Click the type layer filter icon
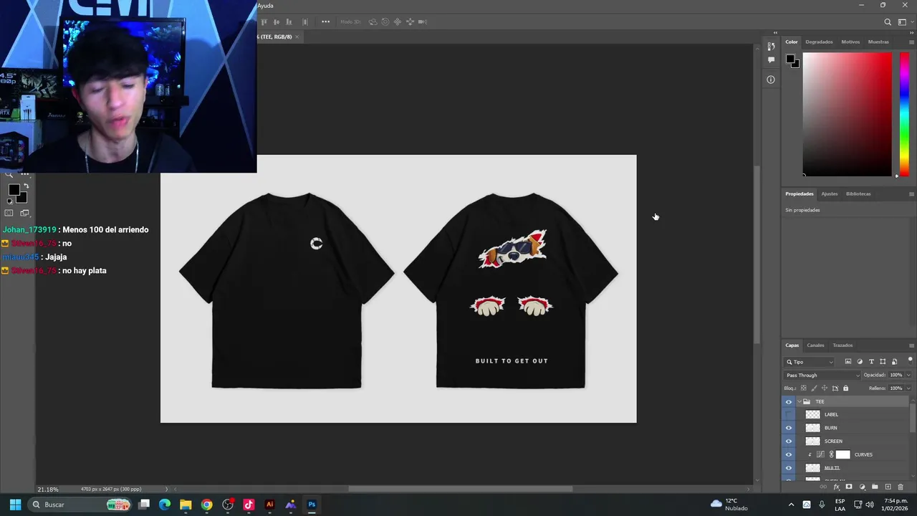This screenshot has height=516, width=917. point(871,362)
